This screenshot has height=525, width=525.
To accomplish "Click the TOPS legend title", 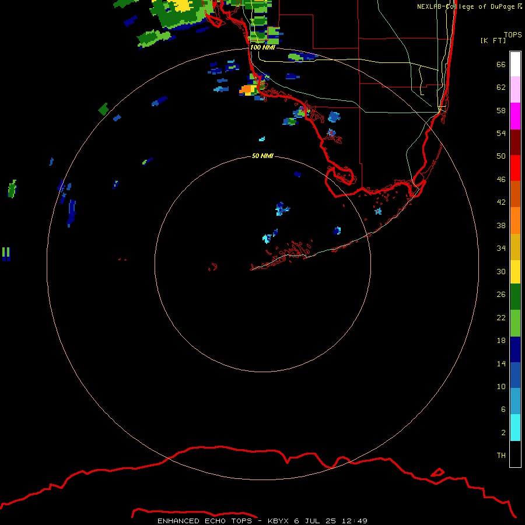I will tap(513, 34).
